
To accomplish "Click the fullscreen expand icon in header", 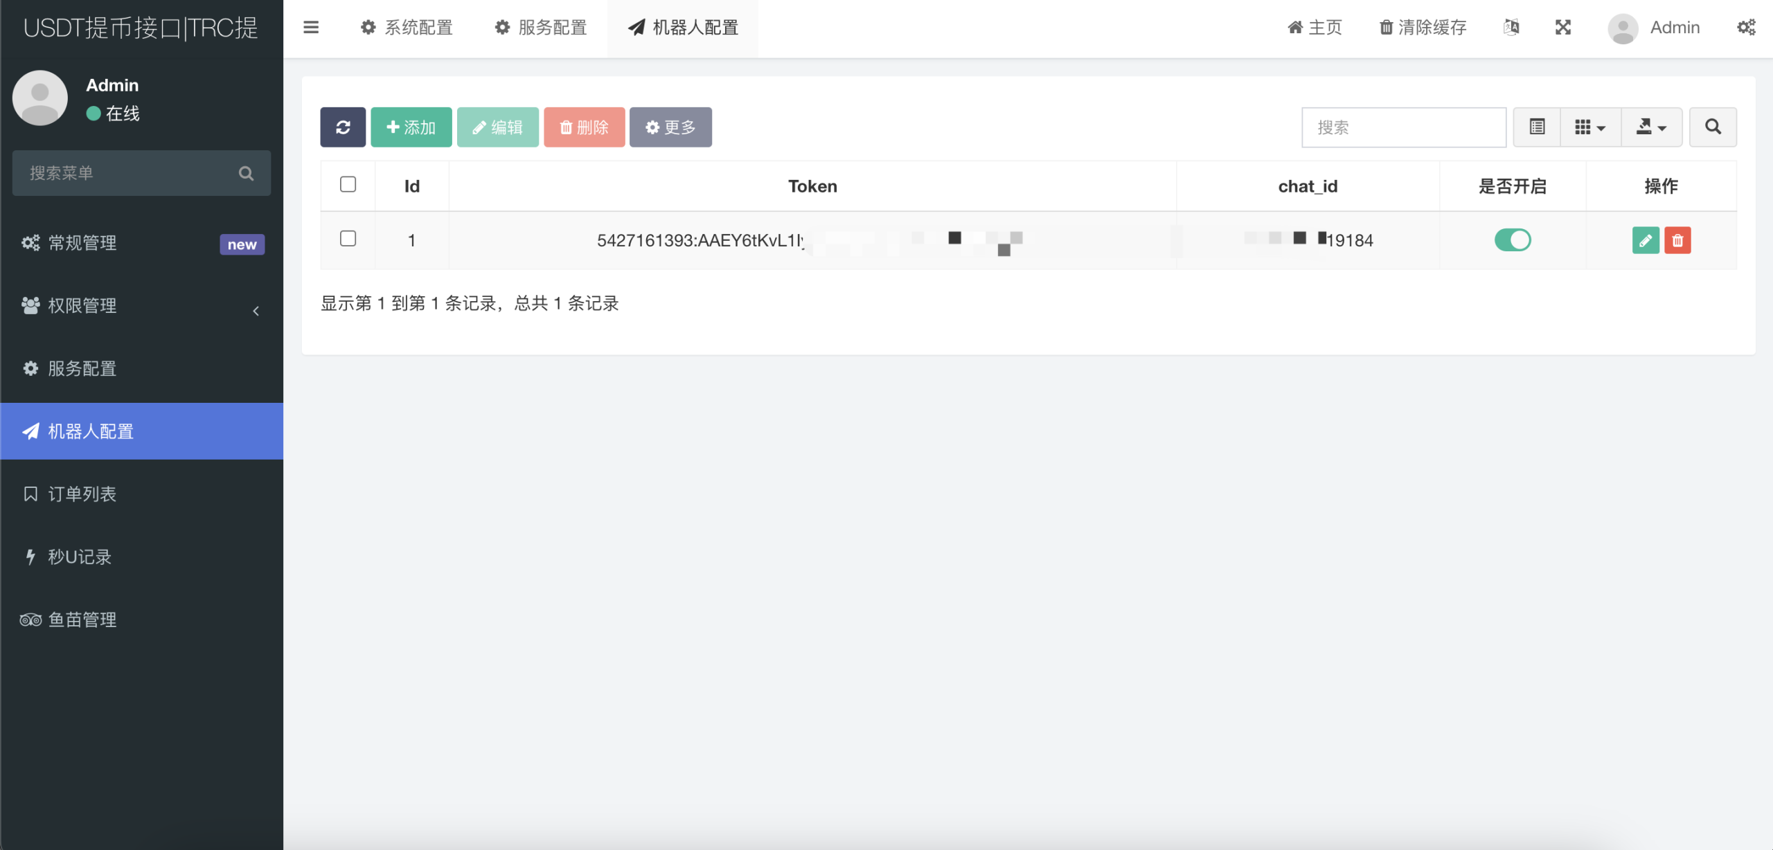I will tap(1563, 28).
